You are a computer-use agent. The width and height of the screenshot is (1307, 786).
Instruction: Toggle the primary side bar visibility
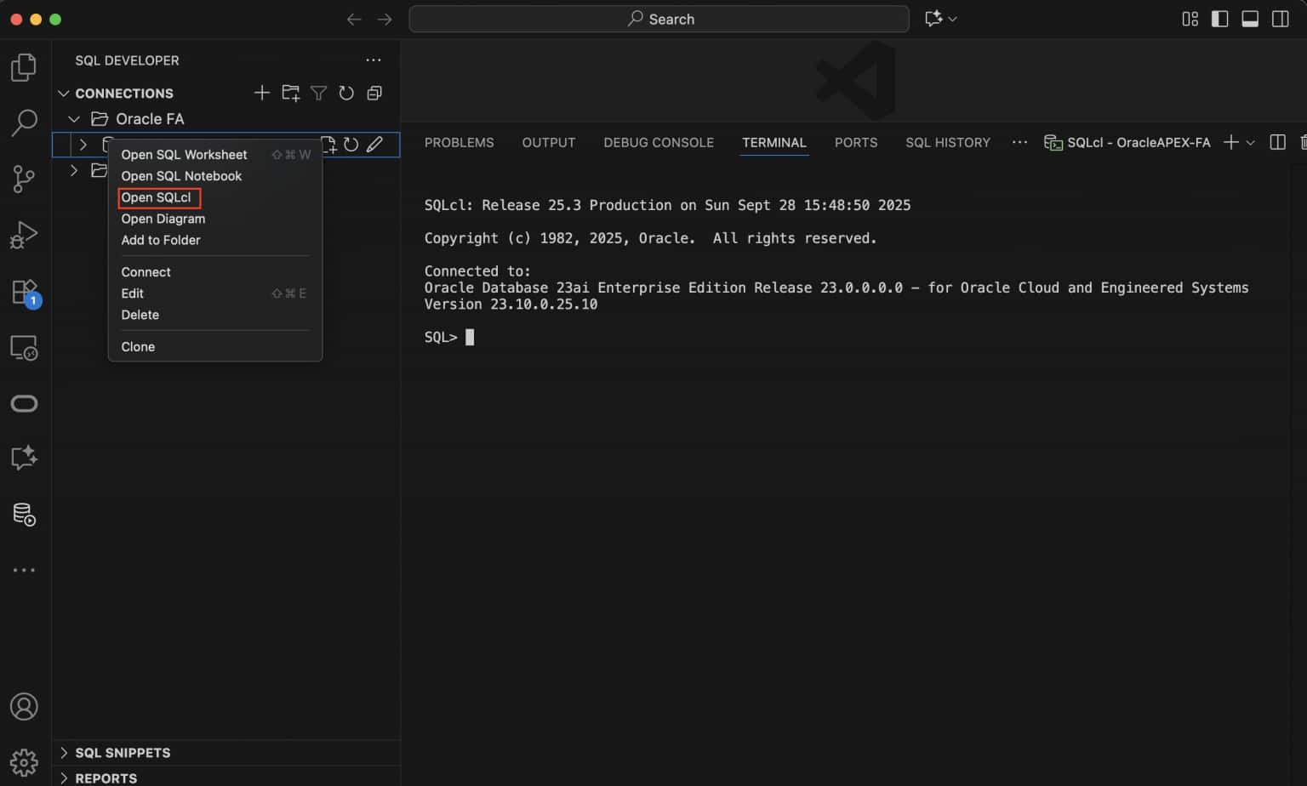(x=1220, y=19)
